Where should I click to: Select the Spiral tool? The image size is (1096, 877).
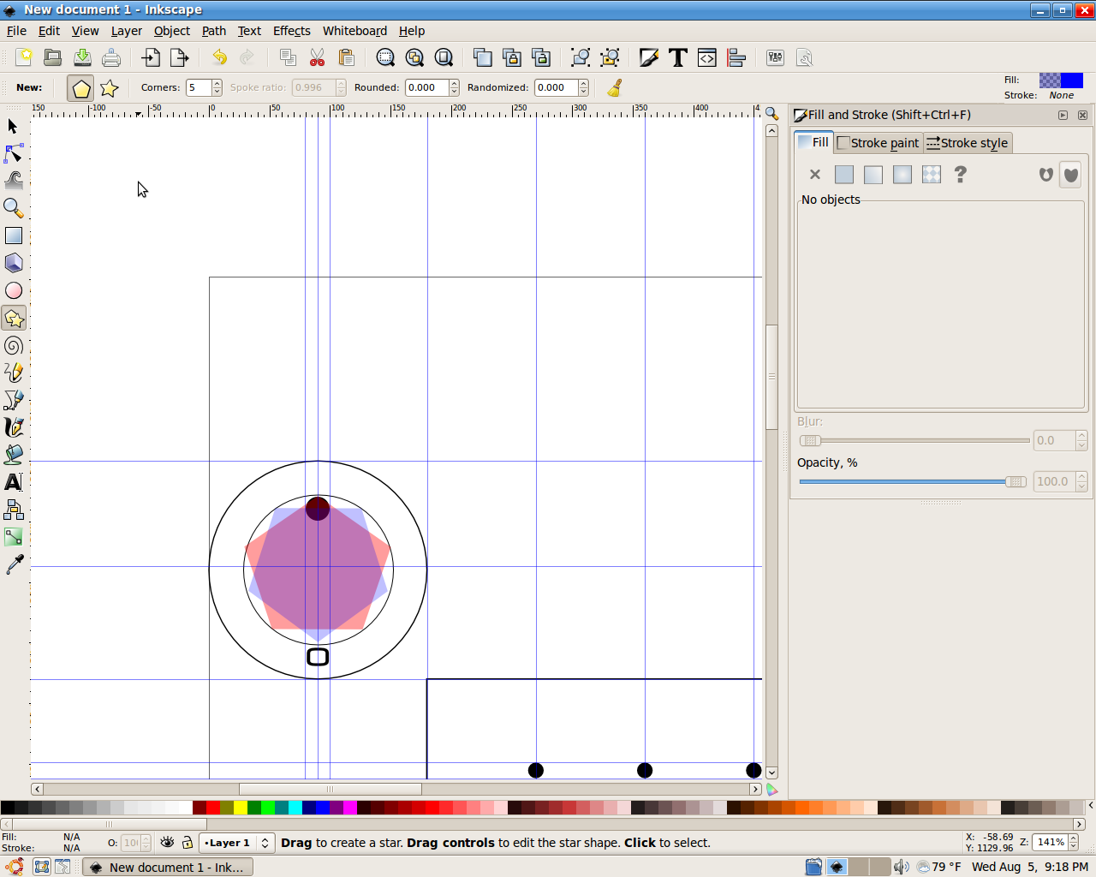click(x=14, y=346)
